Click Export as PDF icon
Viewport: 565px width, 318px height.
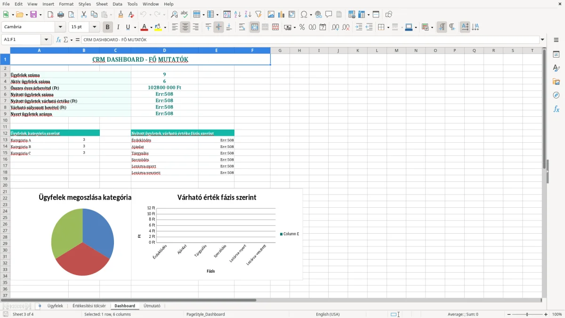[x=50, y=15]
